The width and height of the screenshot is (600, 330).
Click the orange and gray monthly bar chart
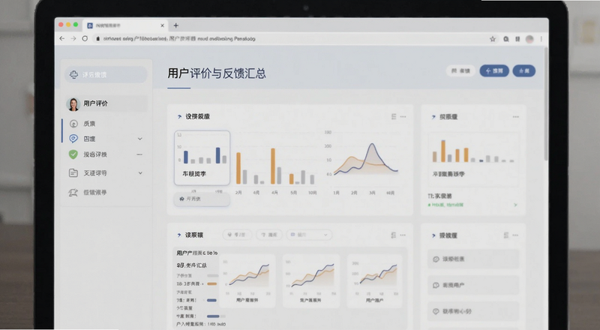click(x=275, y=166)
